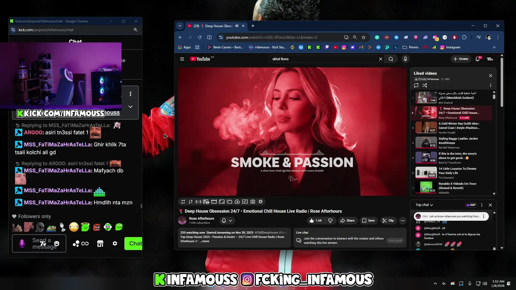Click the YouTube address bar URL

272,37
